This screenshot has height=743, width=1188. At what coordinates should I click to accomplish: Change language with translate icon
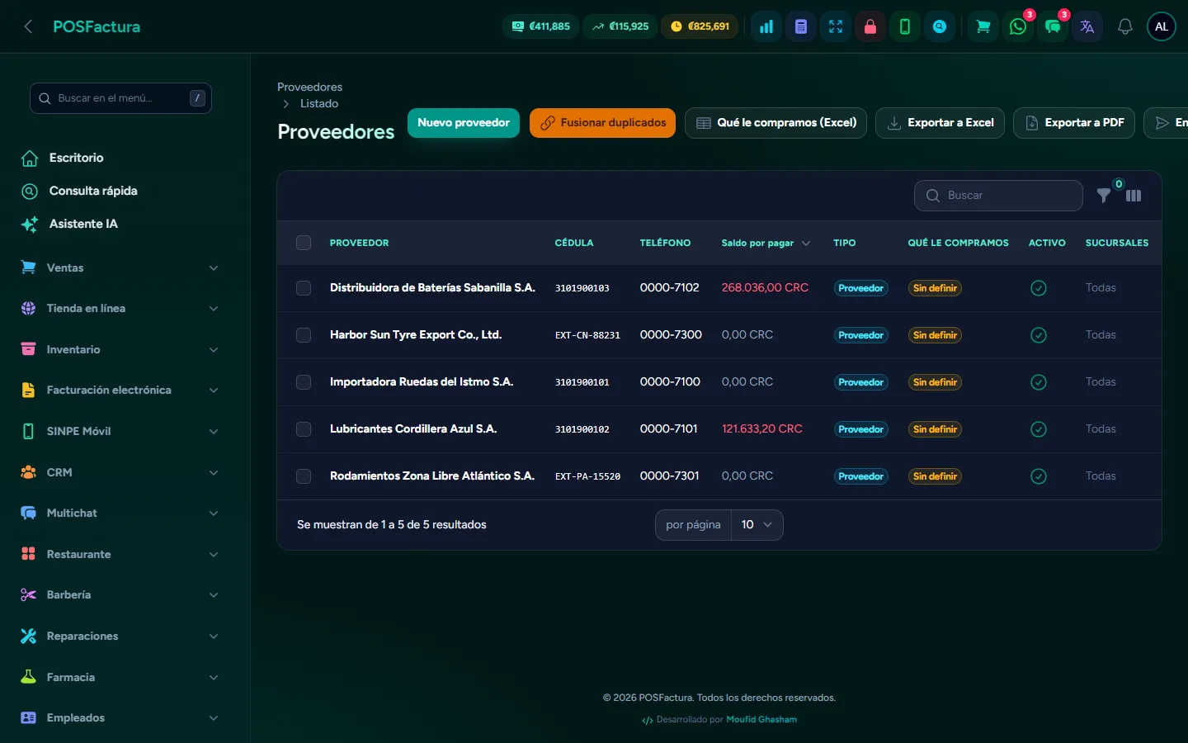[x=1087, y=26]
